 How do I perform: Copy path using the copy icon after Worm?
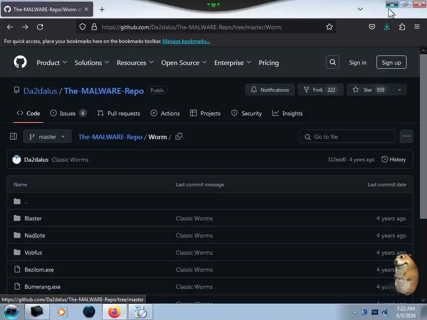pyautogui.click(x=179, y=136)
